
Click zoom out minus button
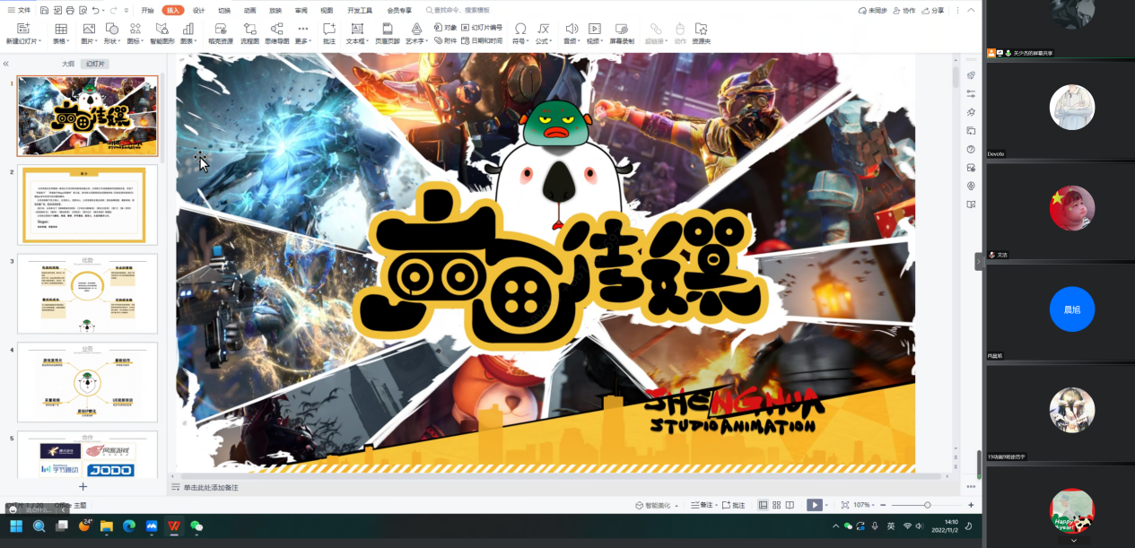click(884, 505)
